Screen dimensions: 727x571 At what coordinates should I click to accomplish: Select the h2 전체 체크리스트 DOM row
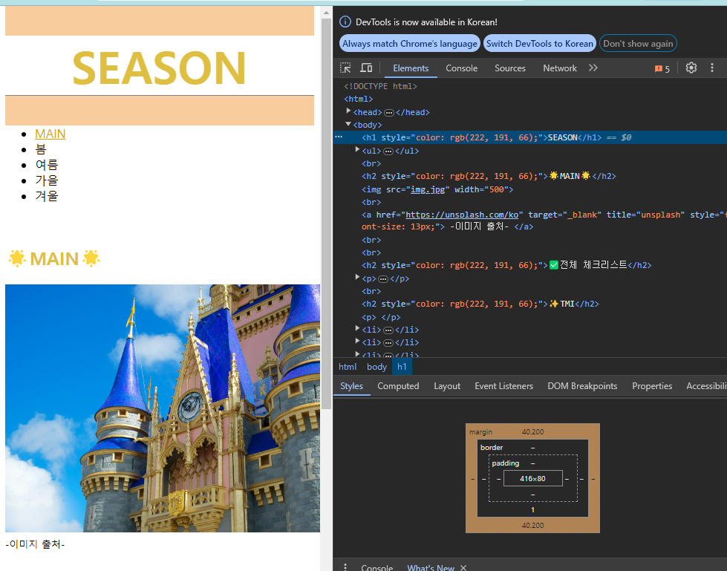coord(506,265)
